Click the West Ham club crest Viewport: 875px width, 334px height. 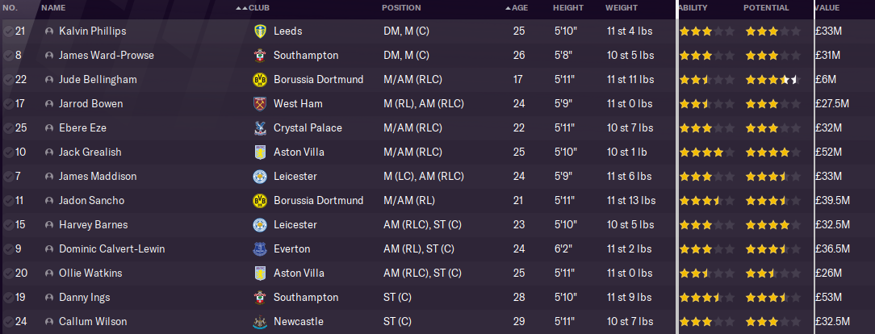pos(259,104)
